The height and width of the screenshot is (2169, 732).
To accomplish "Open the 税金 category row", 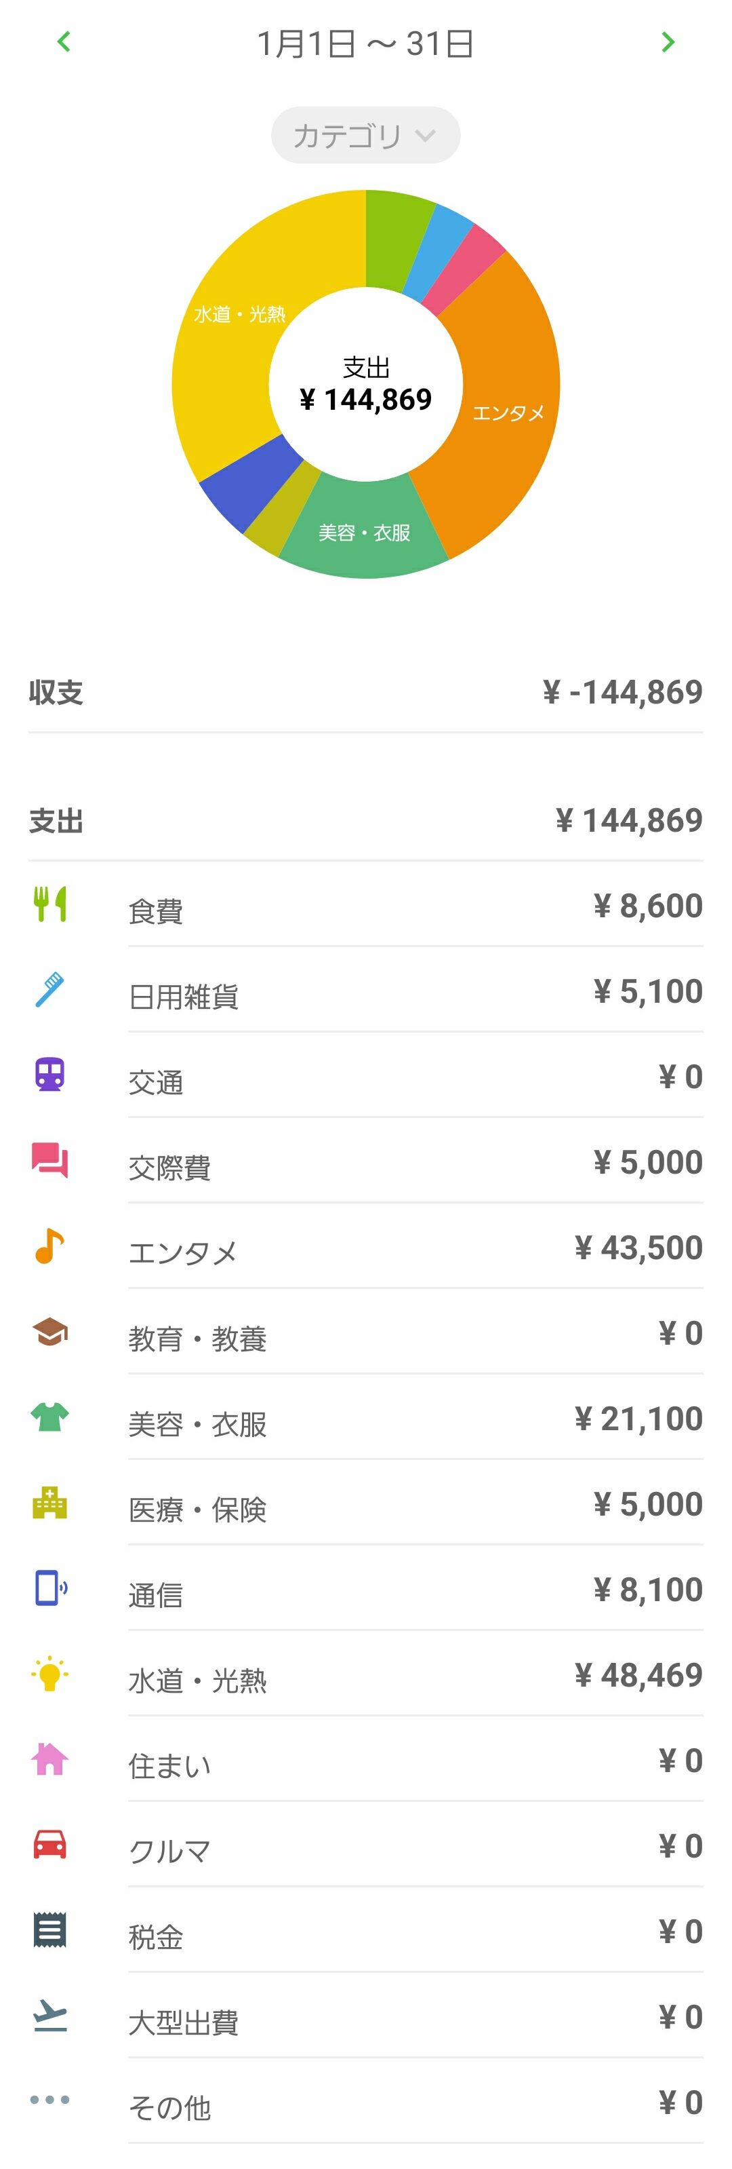I will click(x=414, y=1936).
